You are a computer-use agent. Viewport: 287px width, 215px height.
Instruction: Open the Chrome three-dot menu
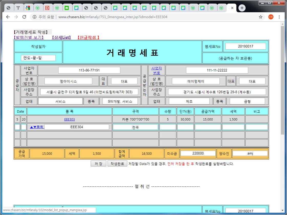click(279, 17)
